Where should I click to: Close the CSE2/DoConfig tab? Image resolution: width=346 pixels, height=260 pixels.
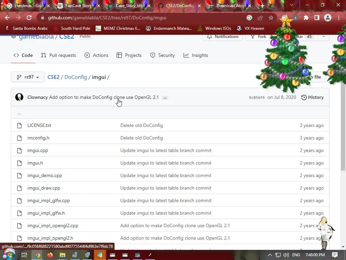click(199, 6)
